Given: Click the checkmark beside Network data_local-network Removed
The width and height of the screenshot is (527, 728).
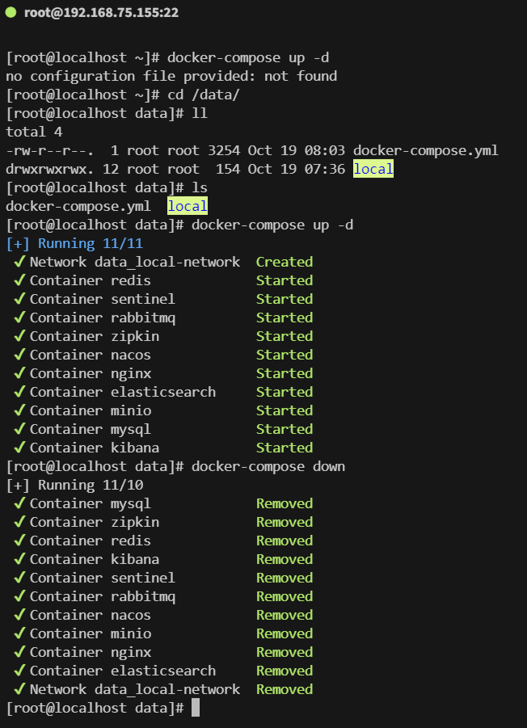Looking at the screenshot, I should pyautogui.click(x=19, y=689).
